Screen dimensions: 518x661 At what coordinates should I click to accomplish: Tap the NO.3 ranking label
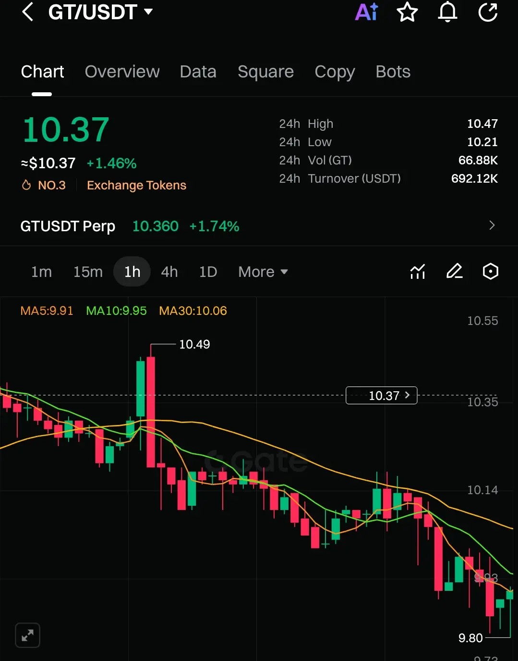click(x=52, y=185)
